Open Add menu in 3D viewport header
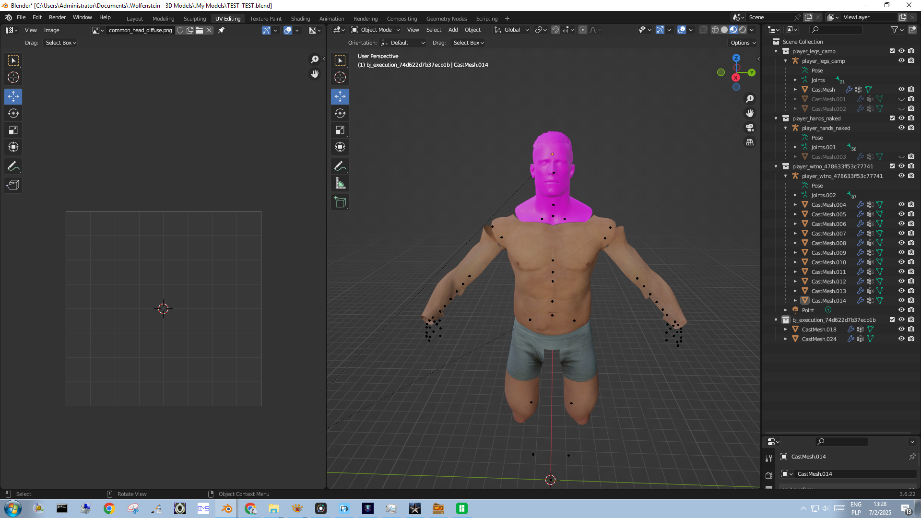The image size is (921, 518). pyautogui.click(x=453, y=30)
